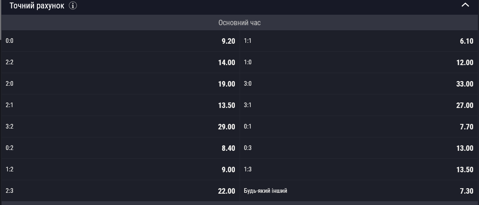Select the 0:1 score odds 7.70

359,126
